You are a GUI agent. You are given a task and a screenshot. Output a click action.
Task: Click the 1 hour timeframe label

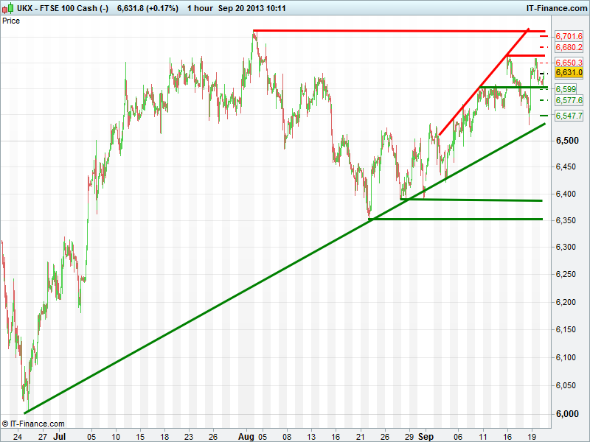pyautogui.click(x=200, y=8)
